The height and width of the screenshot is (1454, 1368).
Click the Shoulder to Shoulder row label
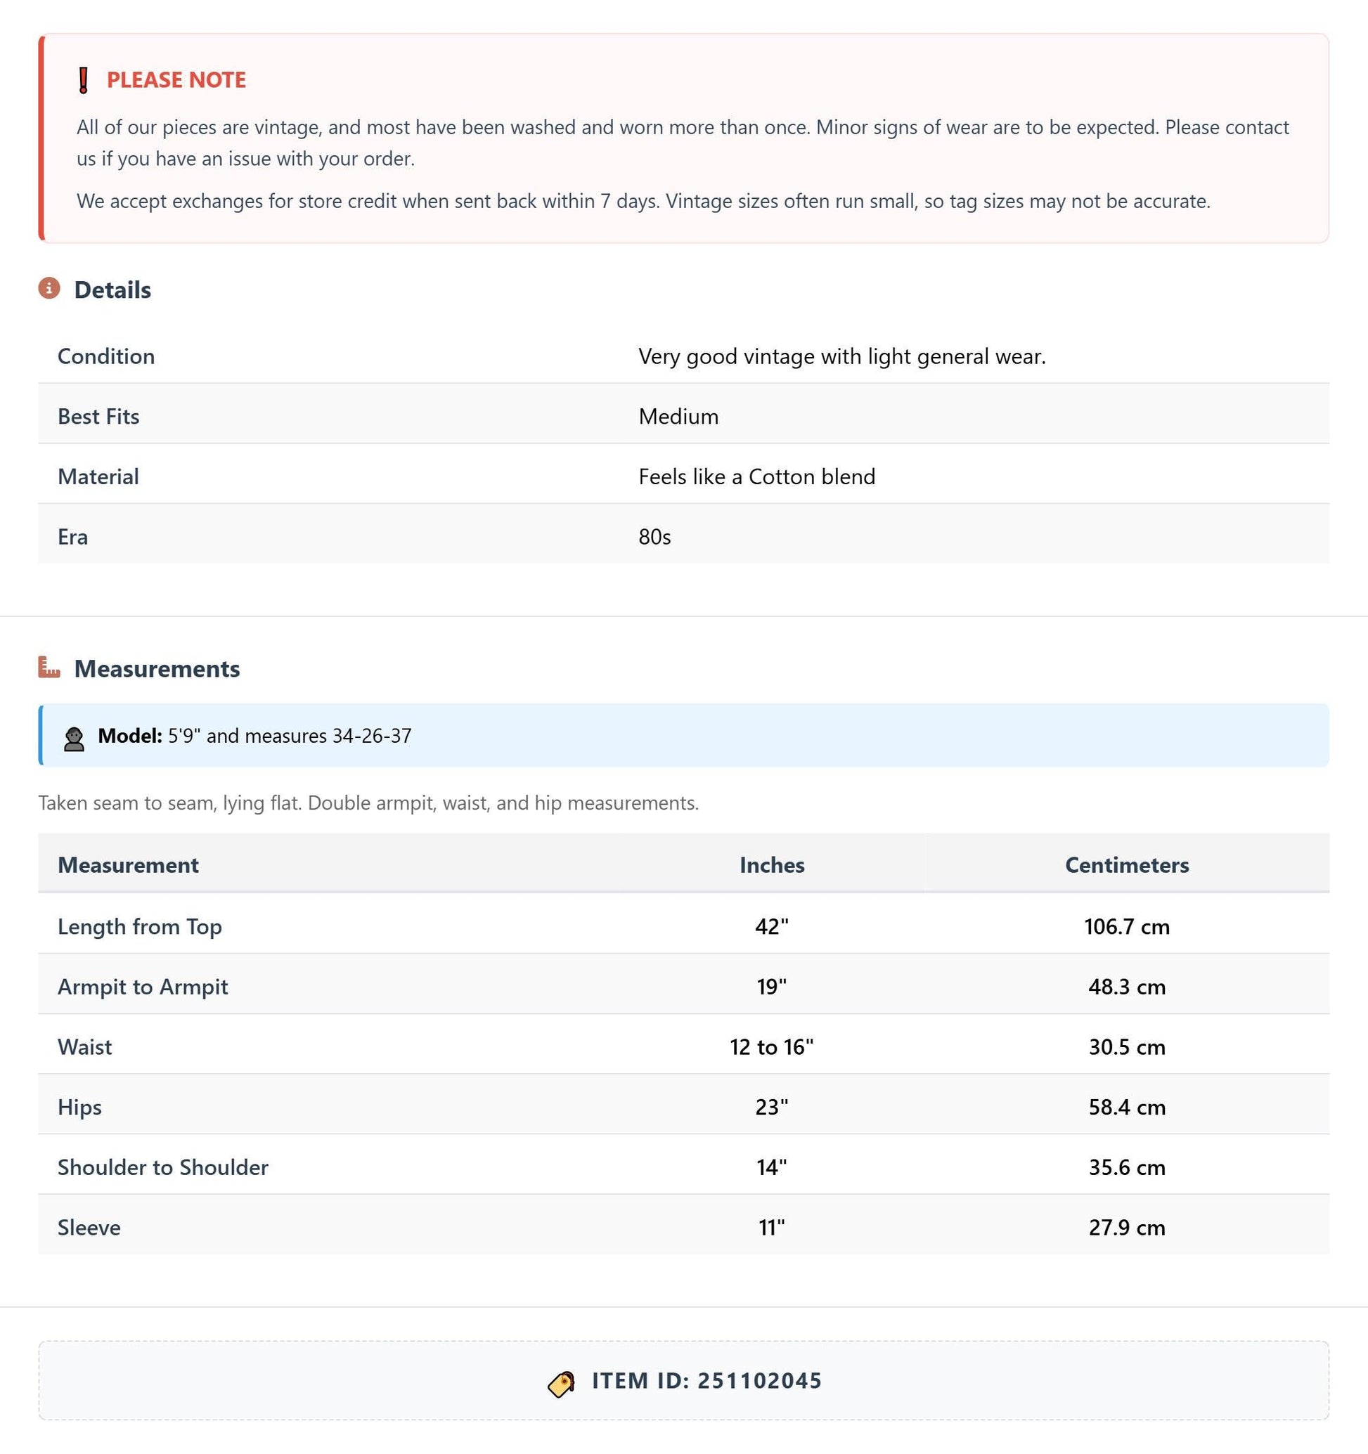coord(163,1167)
